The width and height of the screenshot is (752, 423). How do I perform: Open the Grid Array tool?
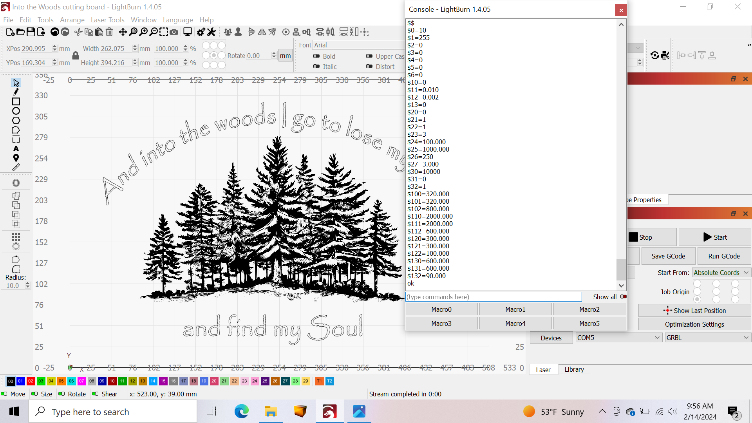(16, 237)
